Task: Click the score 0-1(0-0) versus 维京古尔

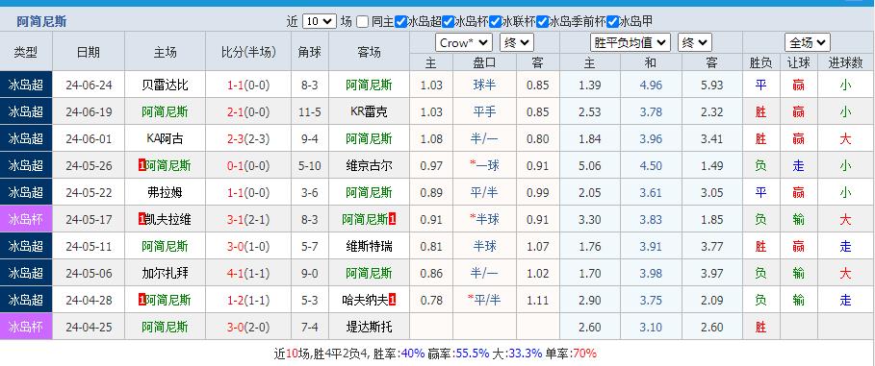Action: [248, 165]
